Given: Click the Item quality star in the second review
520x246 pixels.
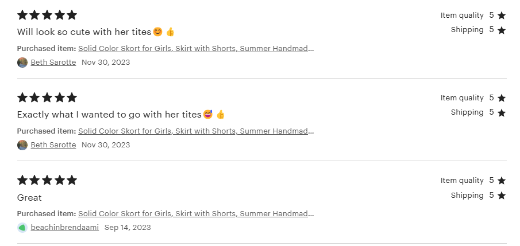Looking at the screenshot, I should pyautogui.click(x=502, y=98).
